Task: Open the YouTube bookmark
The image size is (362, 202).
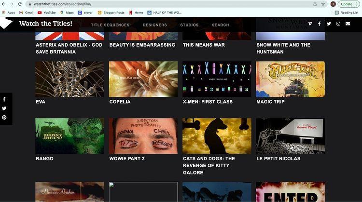Action: click(x=47, y=13)
